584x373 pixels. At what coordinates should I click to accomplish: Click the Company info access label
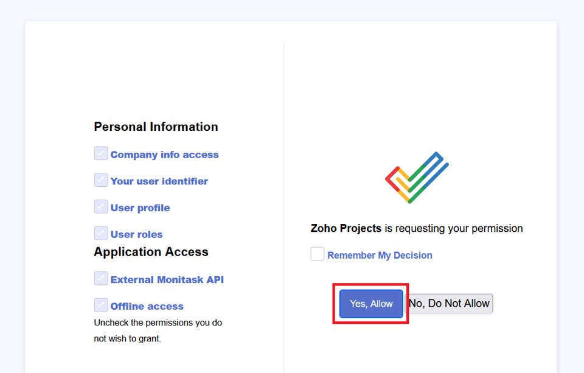pyautogui.click(x=164, y=155)
